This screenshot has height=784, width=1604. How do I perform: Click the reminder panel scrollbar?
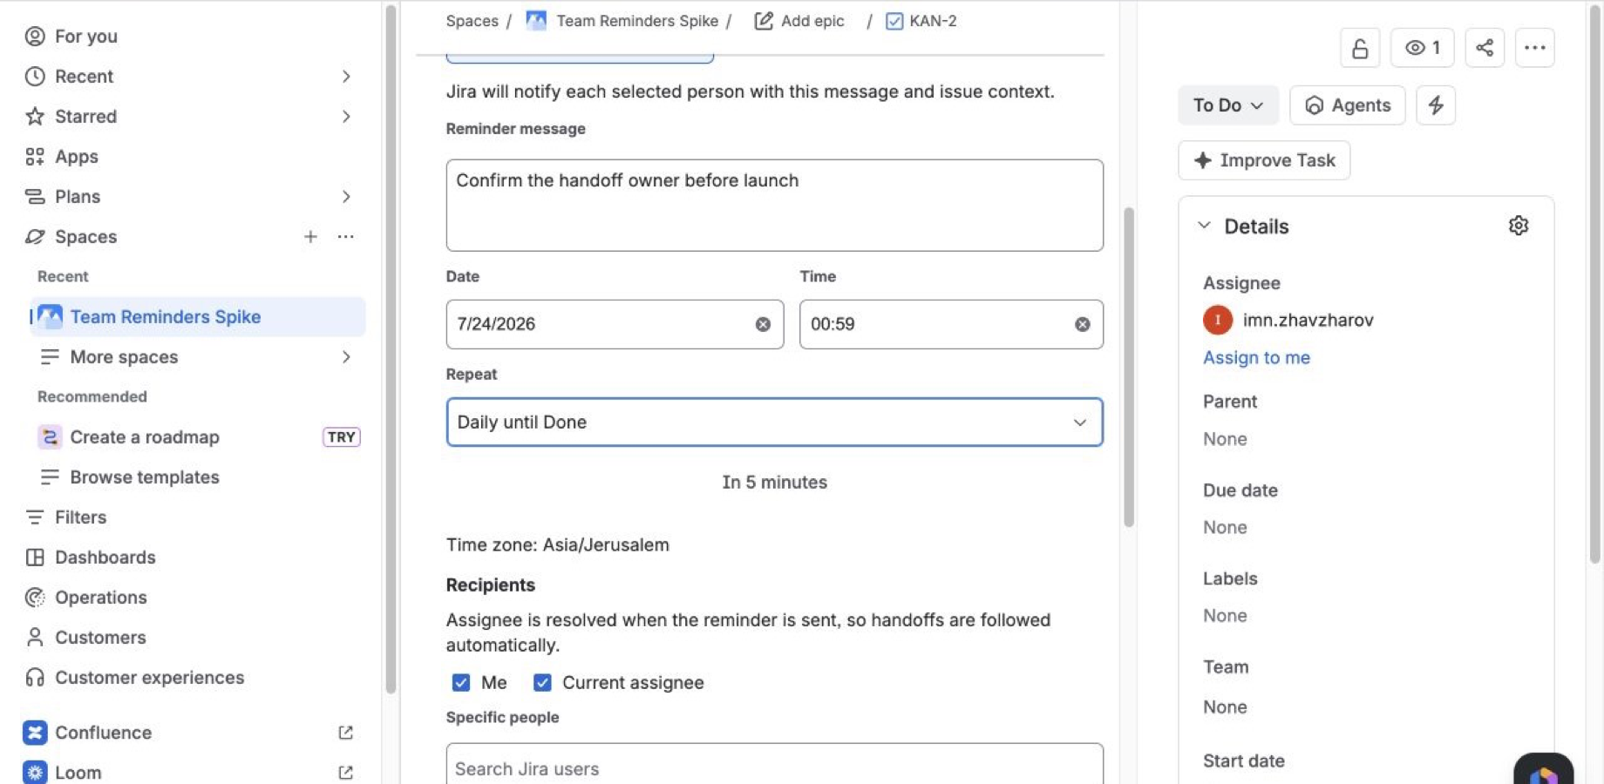pyautogui.click(x=1129, y=366)
